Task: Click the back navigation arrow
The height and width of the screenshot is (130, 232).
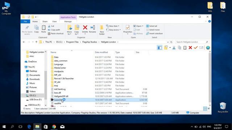Action: point(24,42)
